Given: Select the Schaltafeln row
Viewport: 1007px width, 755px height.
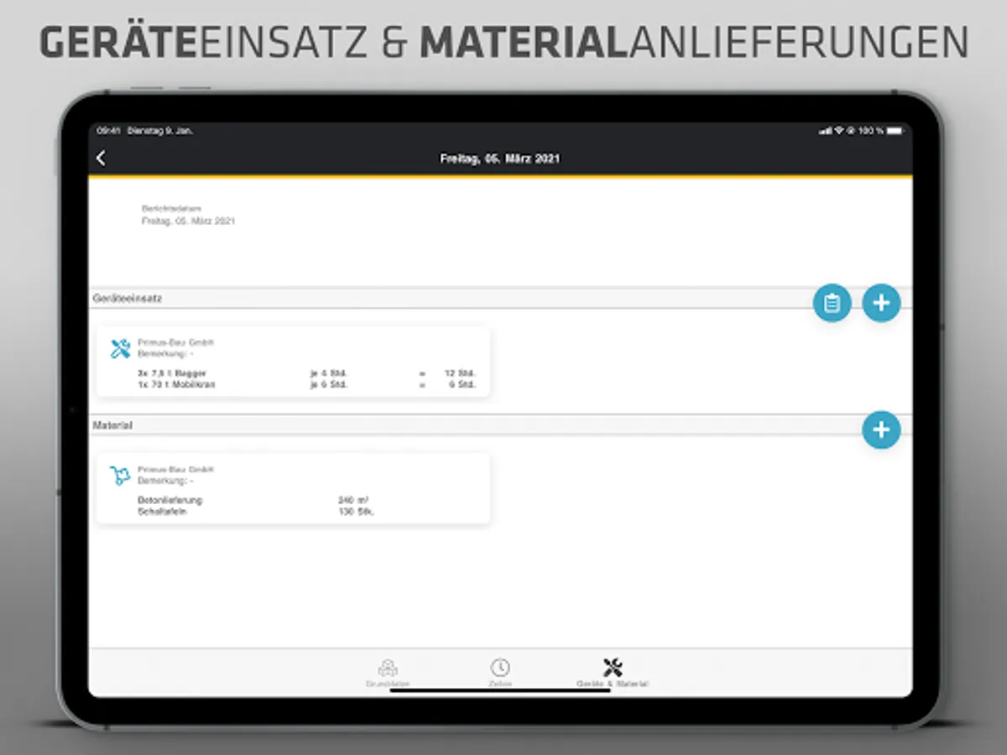Looking at the screenshot, I should point(256,512).
